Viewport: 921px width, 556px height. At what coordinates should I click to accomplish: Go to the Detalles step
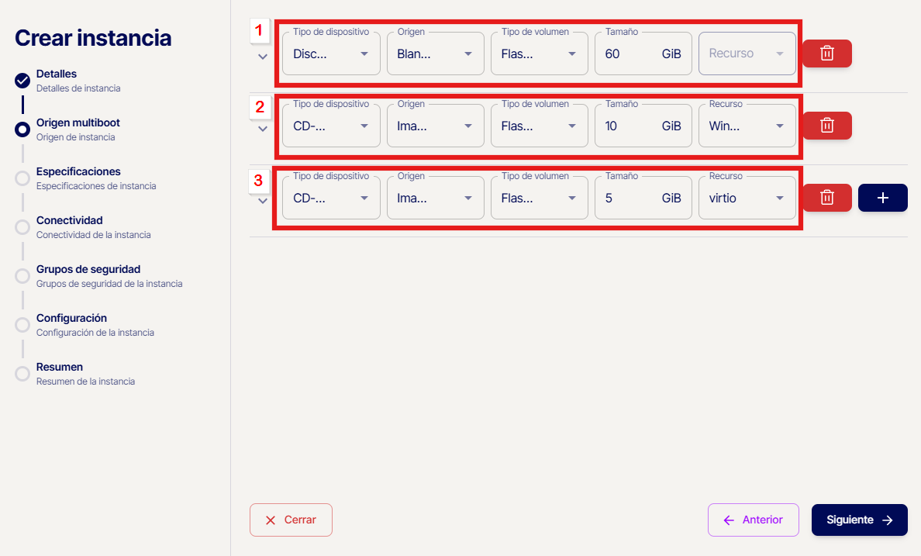(56, 74)
